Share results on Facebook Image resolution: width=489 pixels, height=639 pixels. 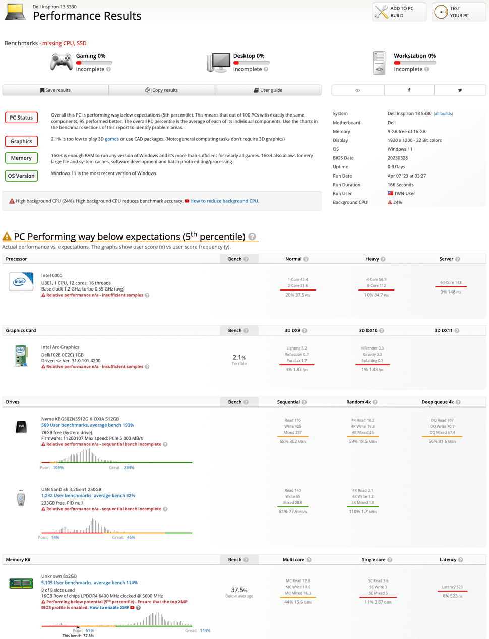click(x=409, y=90)
